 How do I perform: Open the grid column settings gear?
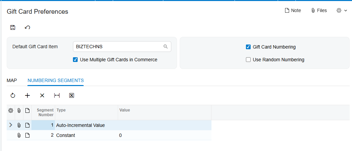click(x=11, y=110)
